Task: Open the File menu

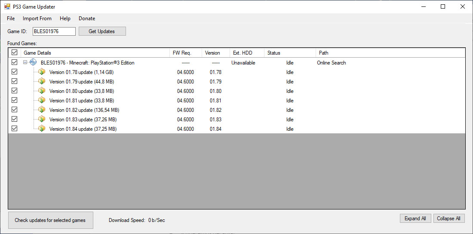Action: pyautogui.click(x=11, y=18)
